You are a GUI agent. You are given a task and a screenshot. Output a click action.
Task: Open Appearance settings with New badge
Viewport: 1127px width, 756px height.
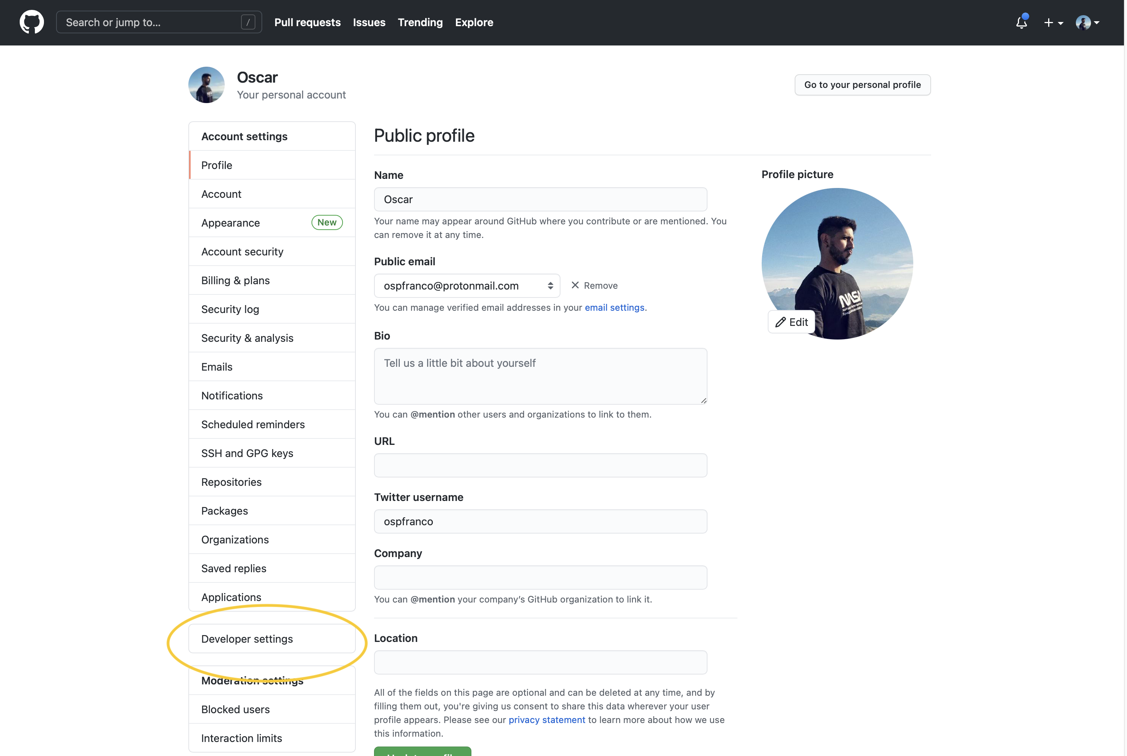[272, 223]
